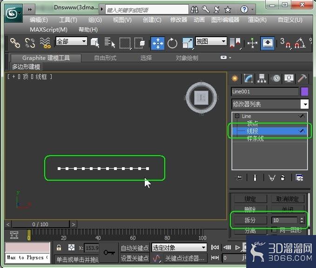
Task: Activate Select and Scale tool
Action: coord(188,43)
